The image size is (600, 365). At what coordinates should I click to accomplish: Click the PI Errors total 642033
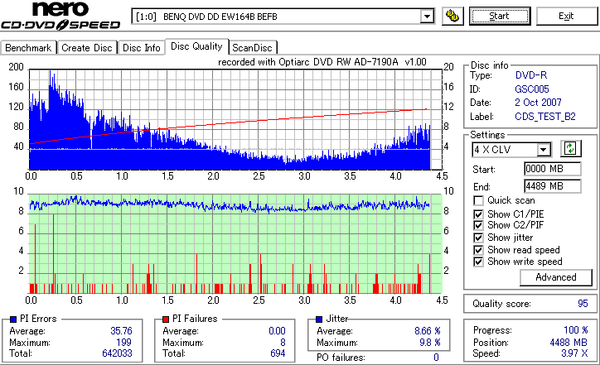[117, 353]
